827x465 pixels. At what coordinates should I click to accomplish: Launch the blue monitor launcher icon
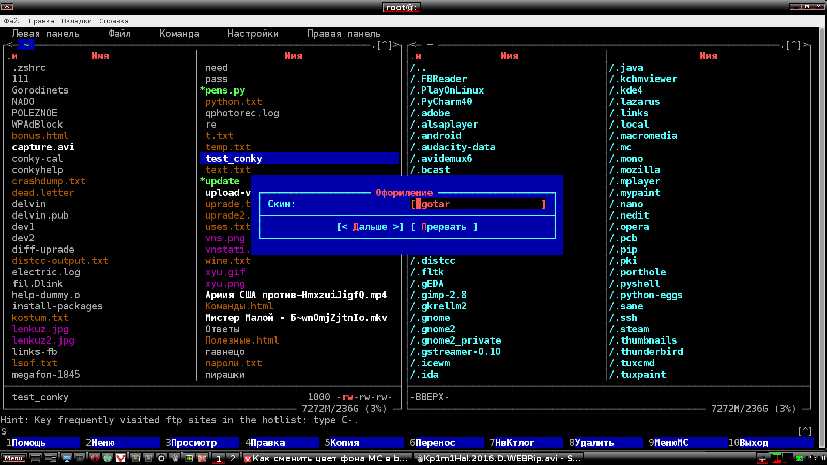click(67, 458)
